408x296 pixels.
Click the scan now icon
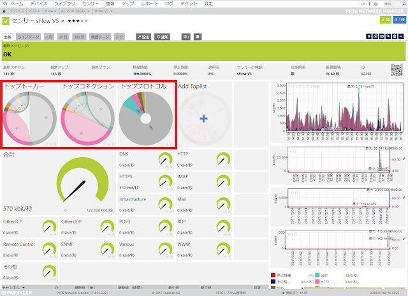382,36
